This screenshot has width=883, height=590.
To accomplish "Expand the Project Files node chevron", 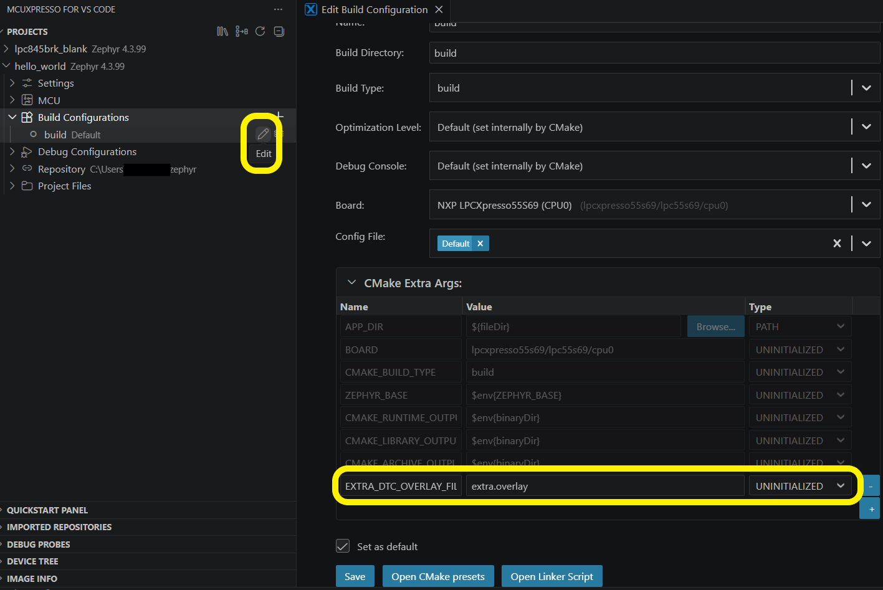I will pyautogui.click(x=12, y=186).
